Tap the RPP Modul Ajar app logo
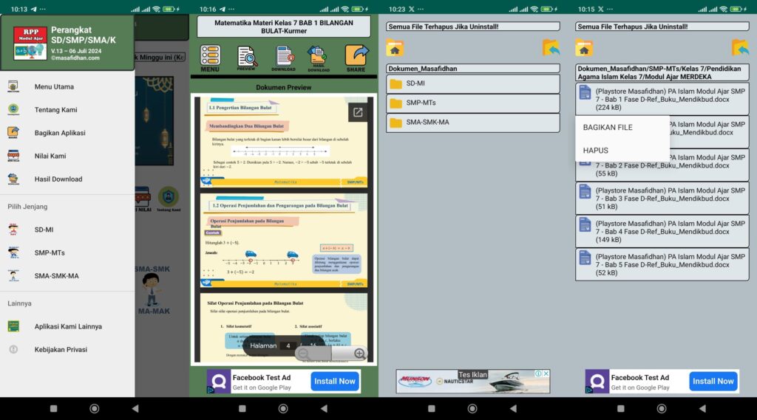Image resolution: width=757 pixels, height=420 pixels. tap(30, 44)
